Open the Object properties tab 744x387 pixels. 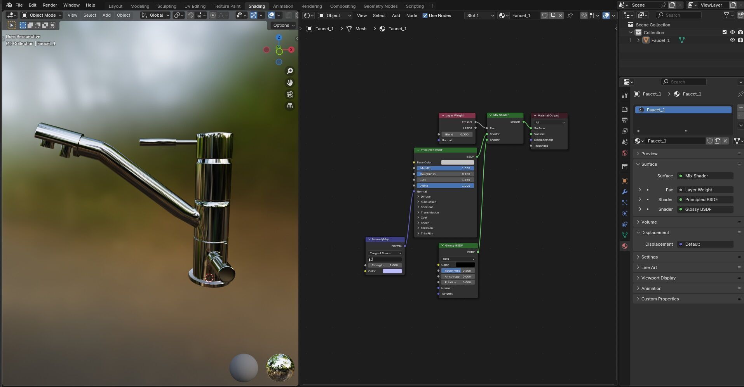[x=625, y=181]
